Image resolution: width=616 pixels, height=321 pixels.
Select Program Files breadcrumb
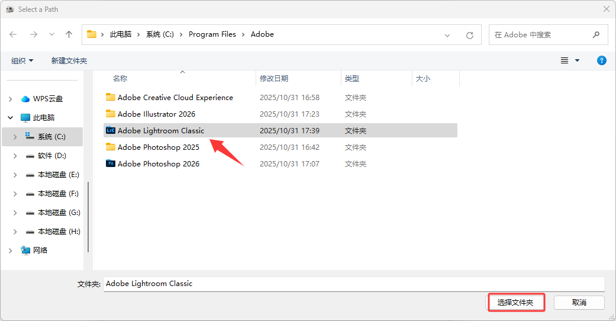tap(212, 34)
